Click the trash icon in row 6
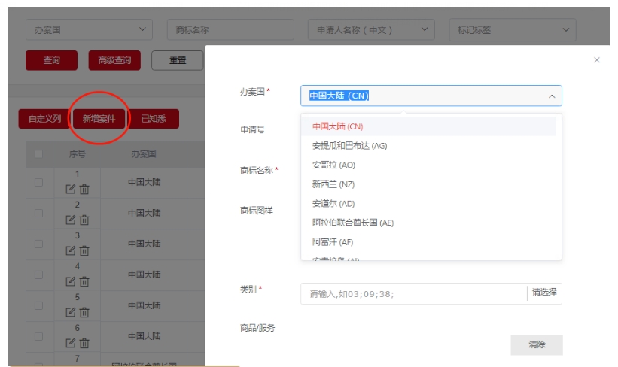 84,343
